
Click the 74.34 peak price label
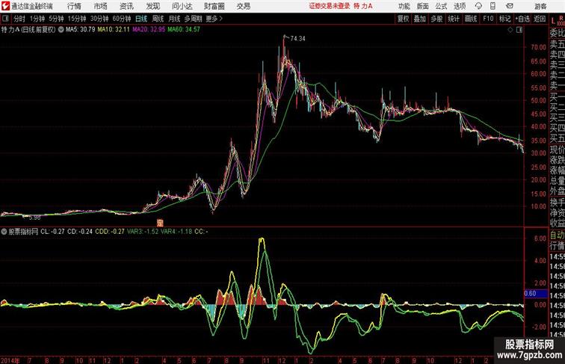click(x=297, y=39)
